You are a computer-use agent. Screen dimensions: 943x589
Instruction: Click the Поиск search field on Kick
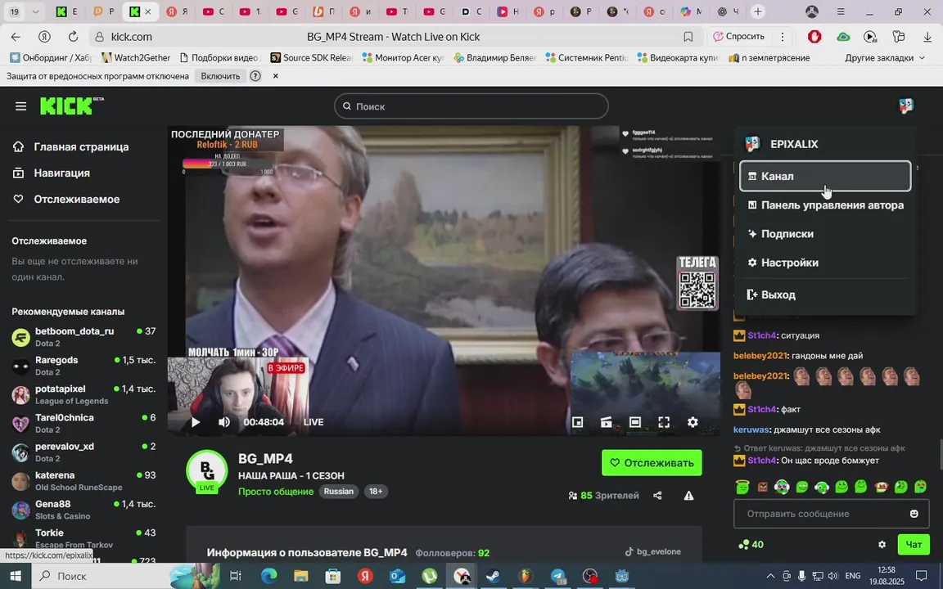click(471, 106)
